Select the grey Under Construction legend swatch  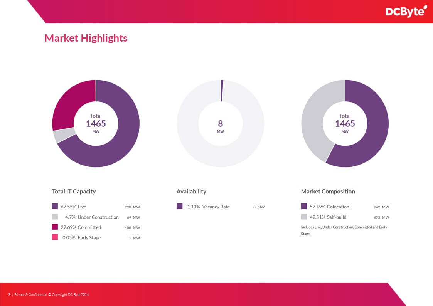[x=55, y=217]
